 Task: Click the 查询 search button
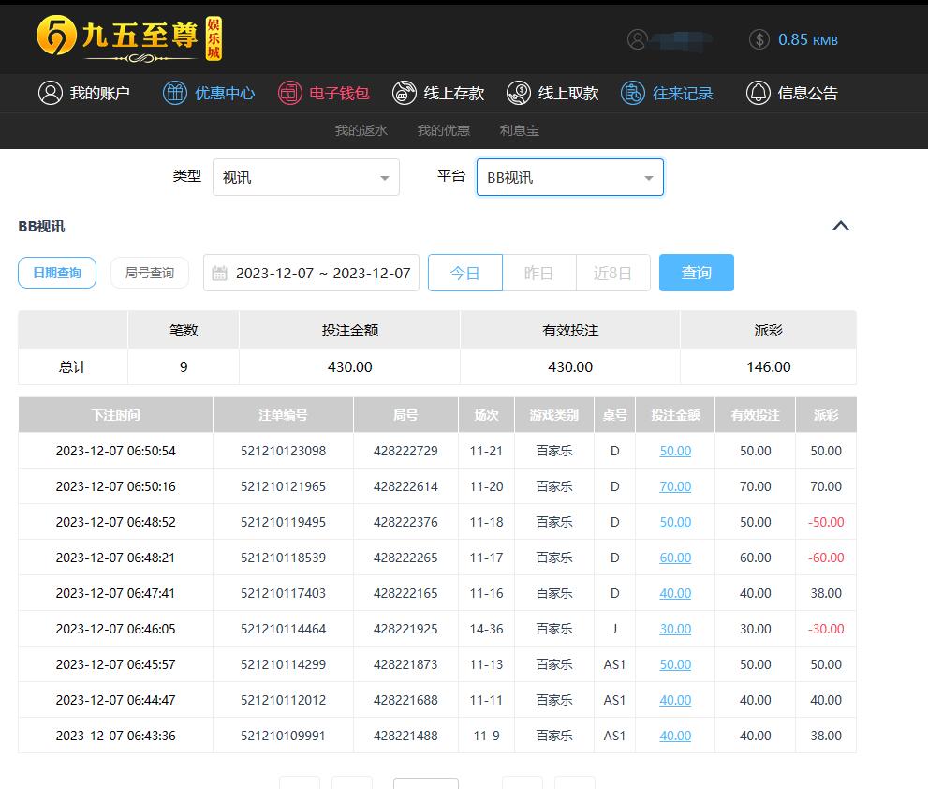tap(697, 273)
